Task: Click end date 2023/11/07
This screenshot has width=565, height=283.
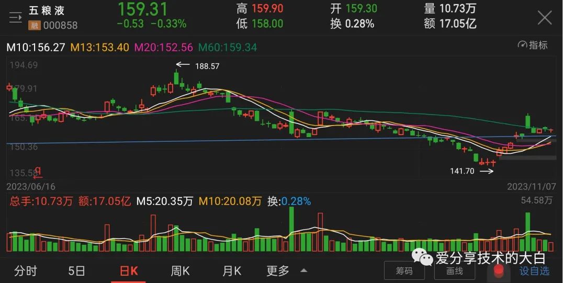Action: 532,186
